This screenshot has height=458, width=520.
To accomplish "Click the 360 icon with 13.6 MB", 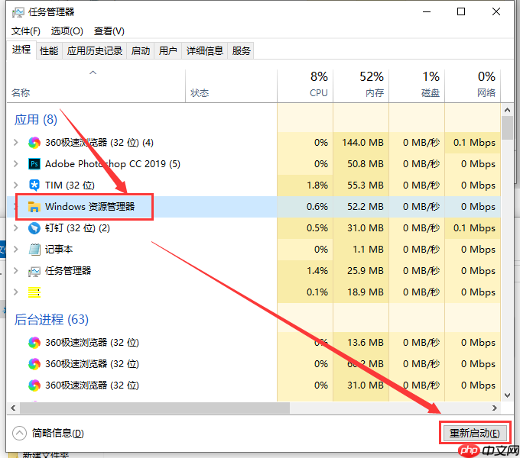I will click(34, 343).
